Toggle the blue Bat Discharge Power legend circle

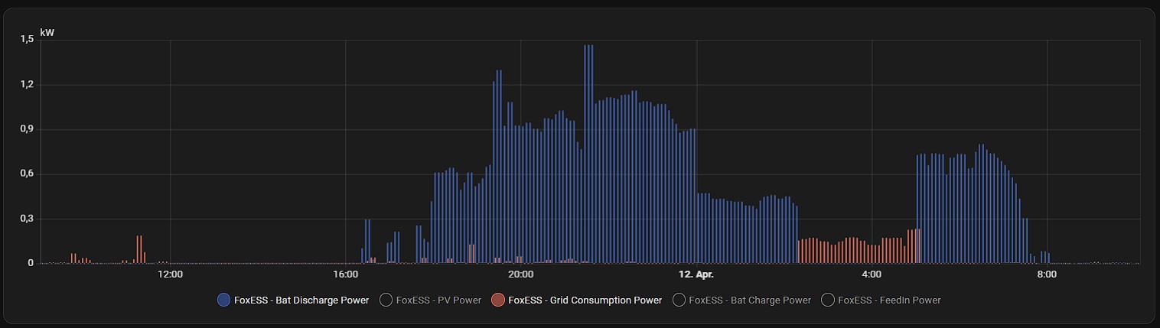point(224,300)
